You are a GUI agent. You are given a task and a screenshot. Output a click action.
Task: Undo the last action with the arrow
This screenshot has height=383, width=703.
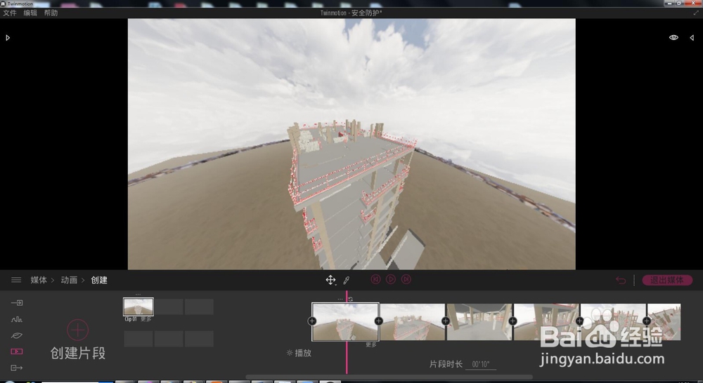pyautogui.click(x=621, y=280)
